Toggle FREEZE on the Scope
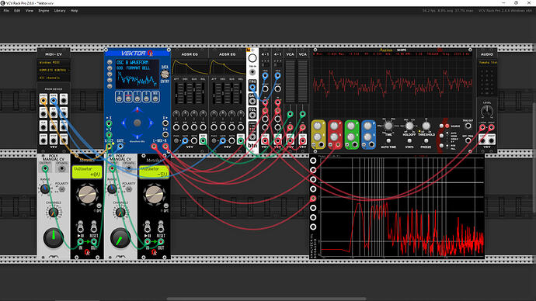536x301 pixels. [426, 141]
